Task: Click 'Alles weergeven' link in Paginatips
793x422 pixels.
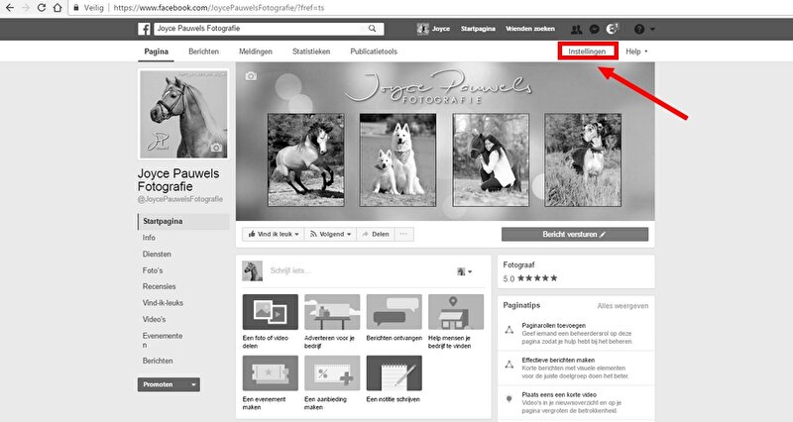Action: (x=623, y=306)
